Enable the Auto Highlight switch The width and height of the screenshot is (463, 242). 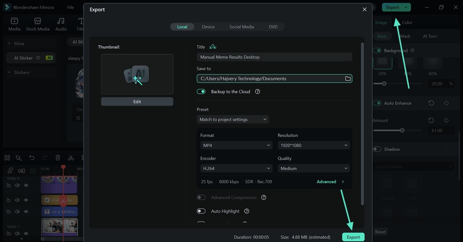point(201,211)
